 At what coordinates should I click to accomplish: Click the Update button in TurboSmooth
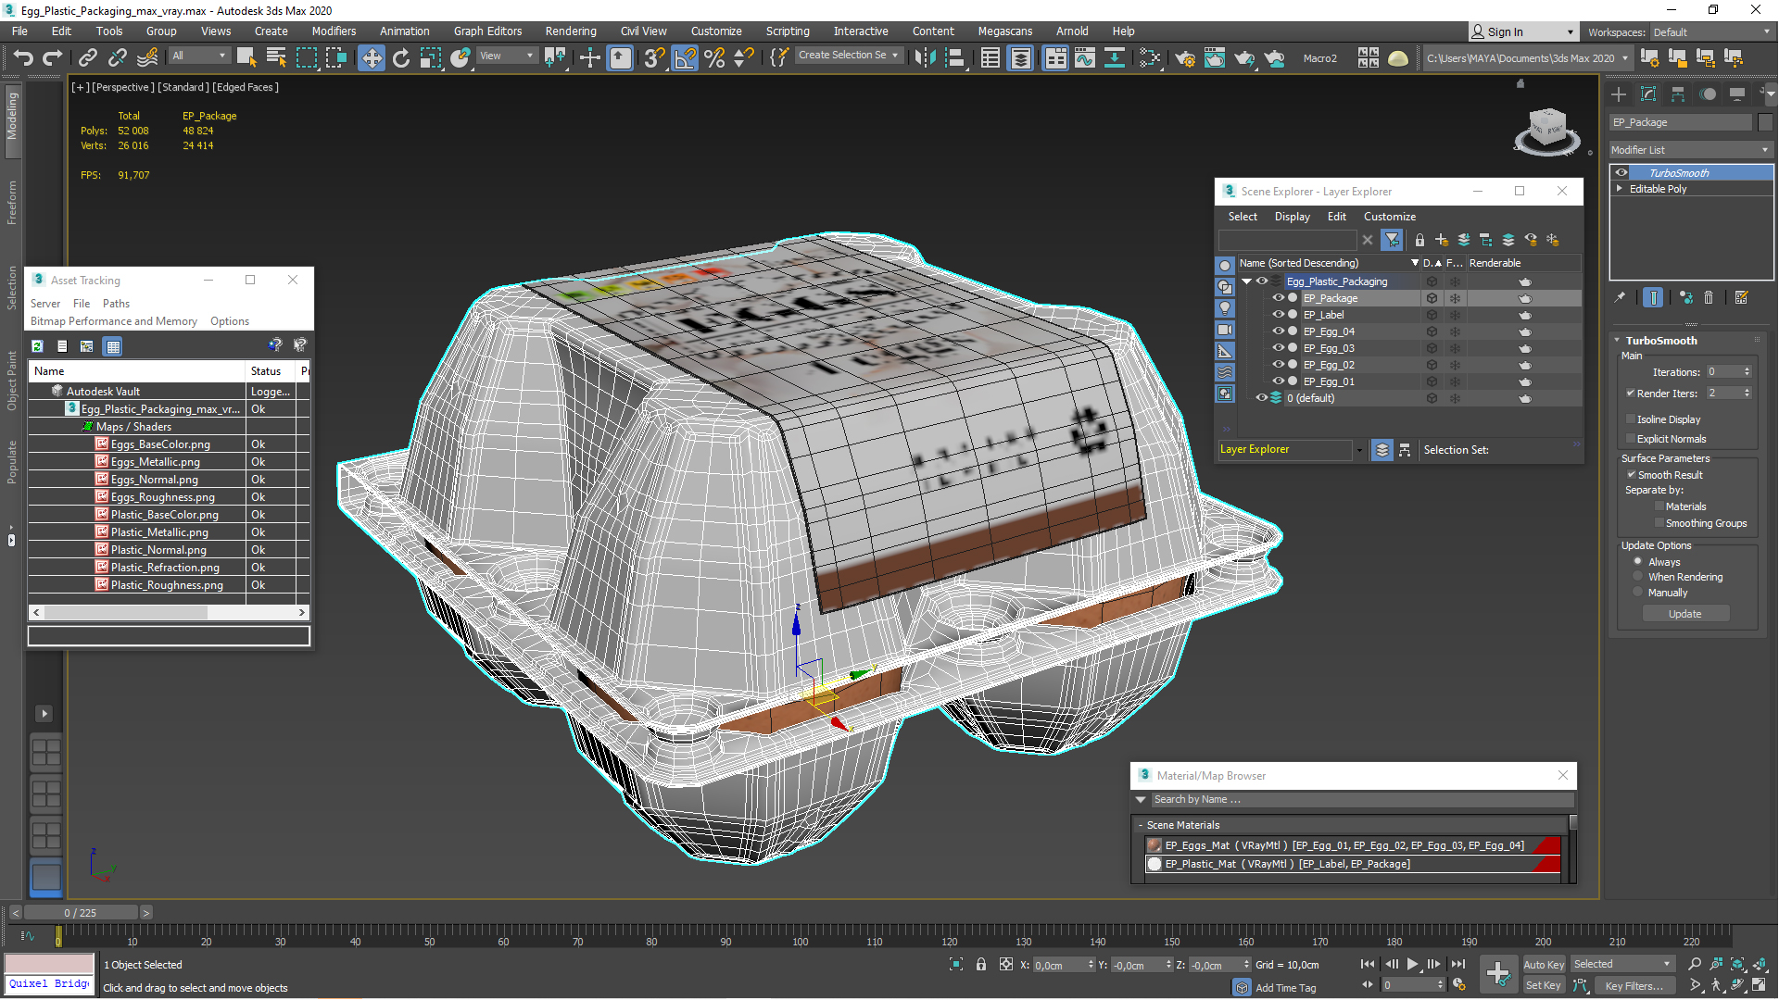click(x=1684, y=614)
